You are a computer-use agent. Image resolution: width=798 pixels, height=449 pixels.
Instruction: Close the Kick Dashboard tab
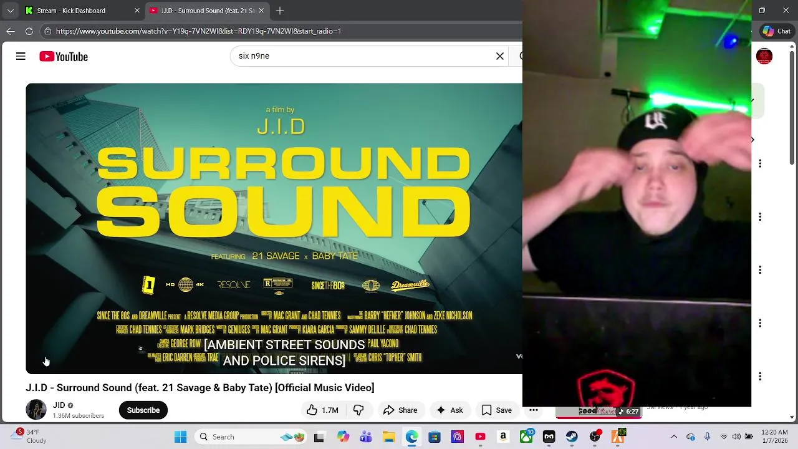coord(137,11)
